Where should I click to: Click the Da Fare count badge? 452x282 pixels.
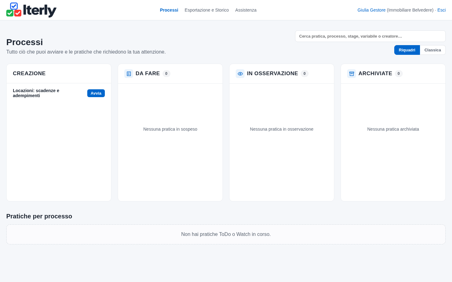166,74
